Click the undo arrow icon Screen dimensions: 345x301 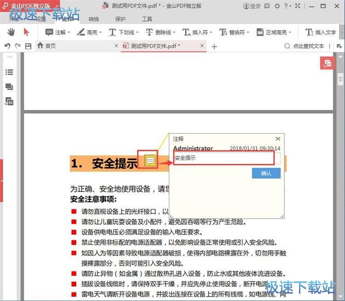(7, 46)
